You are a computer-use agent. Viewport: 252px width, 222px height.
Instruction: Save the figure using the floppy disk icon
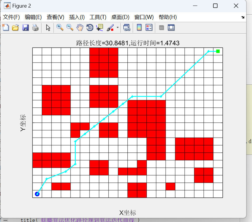(x=25, y=28)
